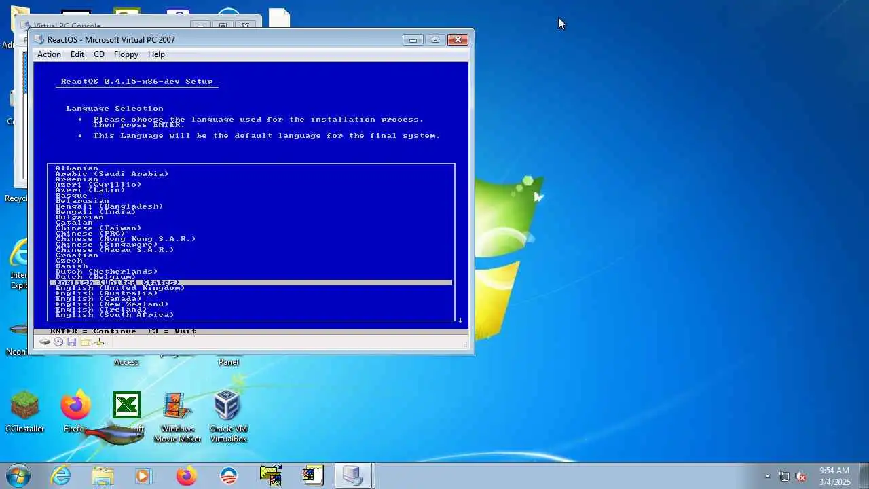The image size is (869, 489).
Task: Select Chinese (Macau S.A.R.) language row
Action: point(115,250)
